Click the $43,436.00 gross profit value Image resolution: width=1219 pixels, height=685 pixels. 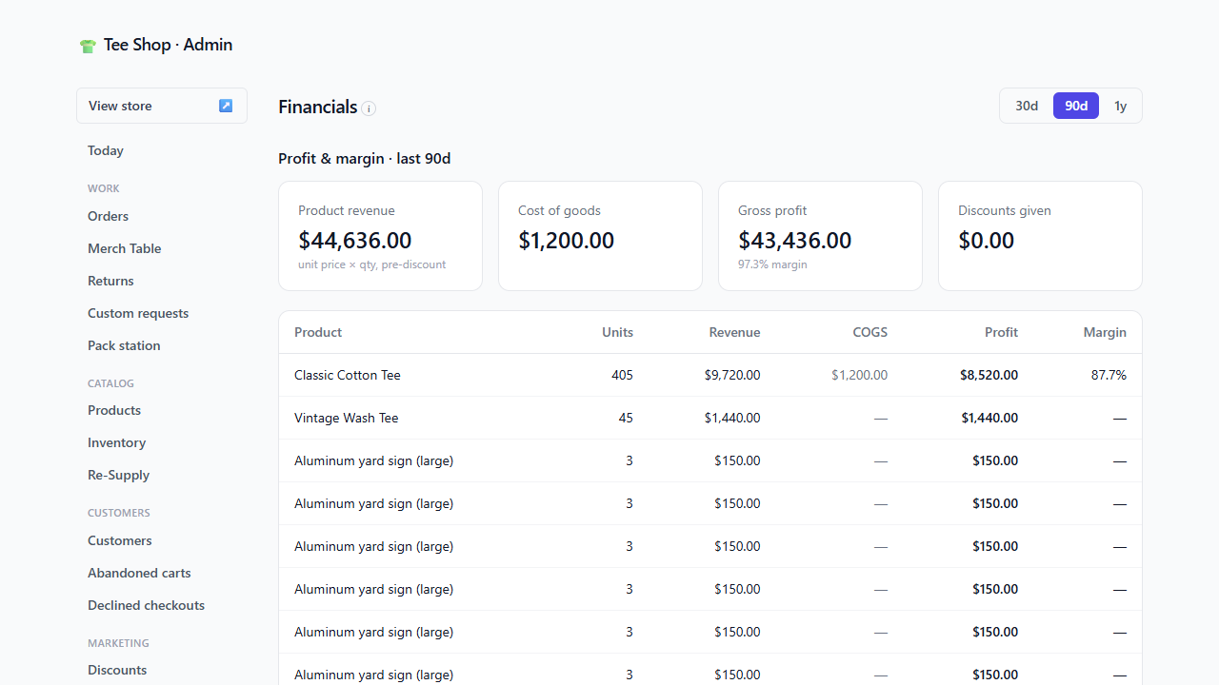795,241
